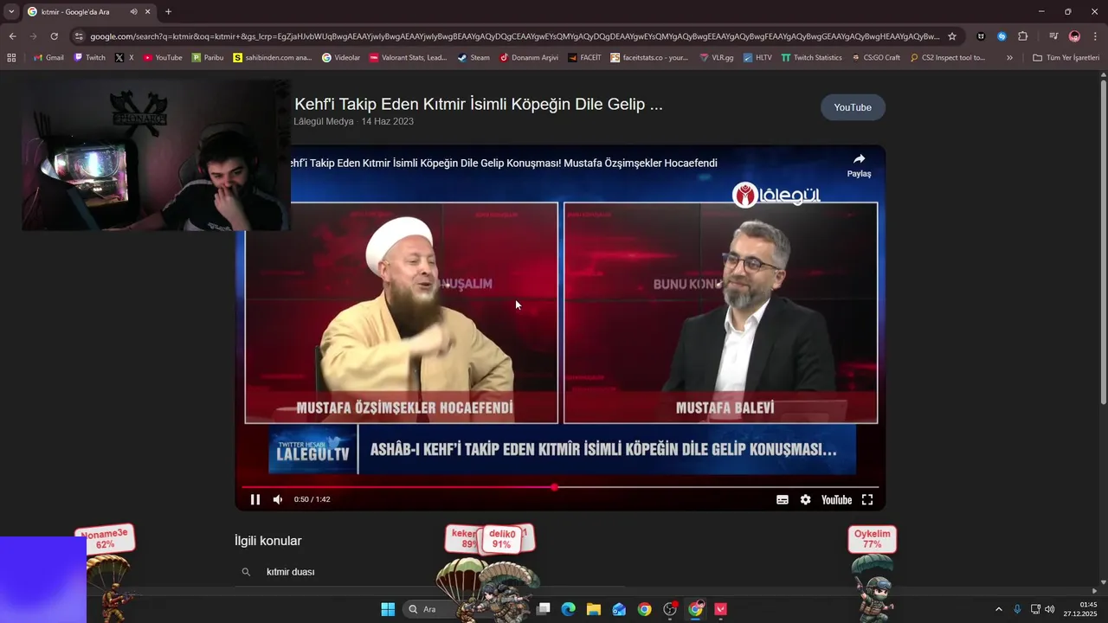The height and width of the screenshot is (623, 1108).
Task: Open Outlook from taskbar
Action: click(619, 609)
